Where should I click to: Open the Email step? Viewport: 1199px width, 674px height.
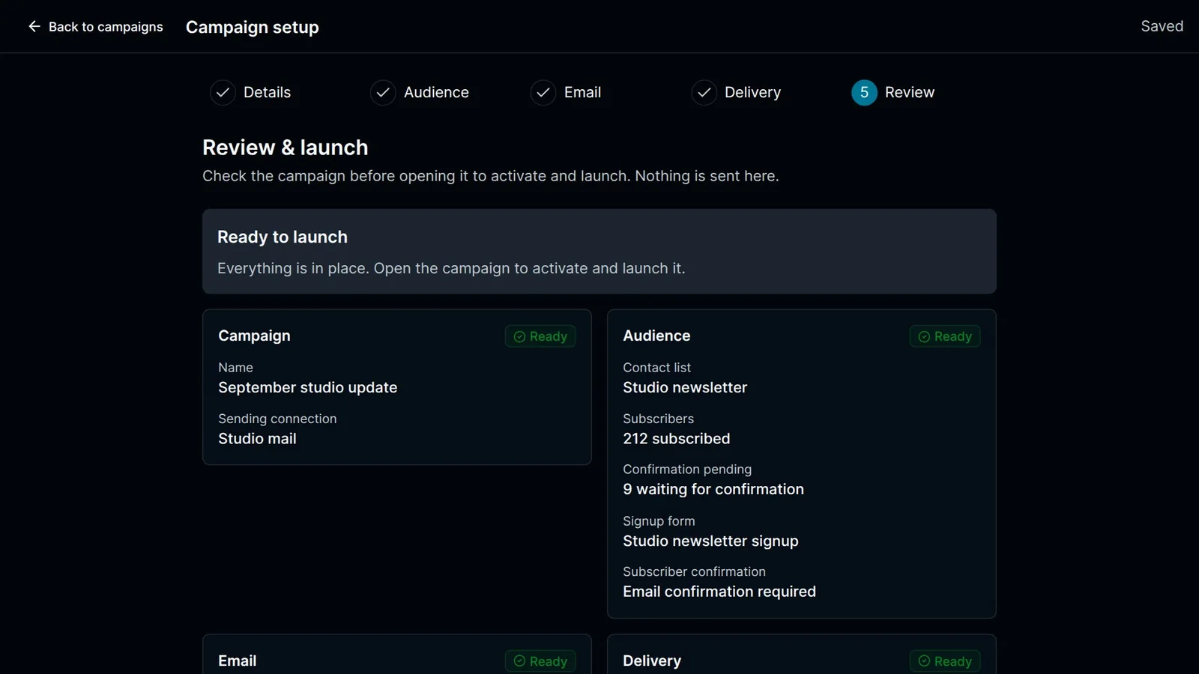point(566,93)
